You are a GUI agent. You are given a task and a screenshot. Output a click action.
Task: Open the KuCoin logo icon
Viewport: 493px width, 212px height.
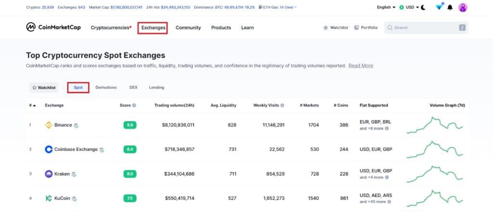[49, 199]
